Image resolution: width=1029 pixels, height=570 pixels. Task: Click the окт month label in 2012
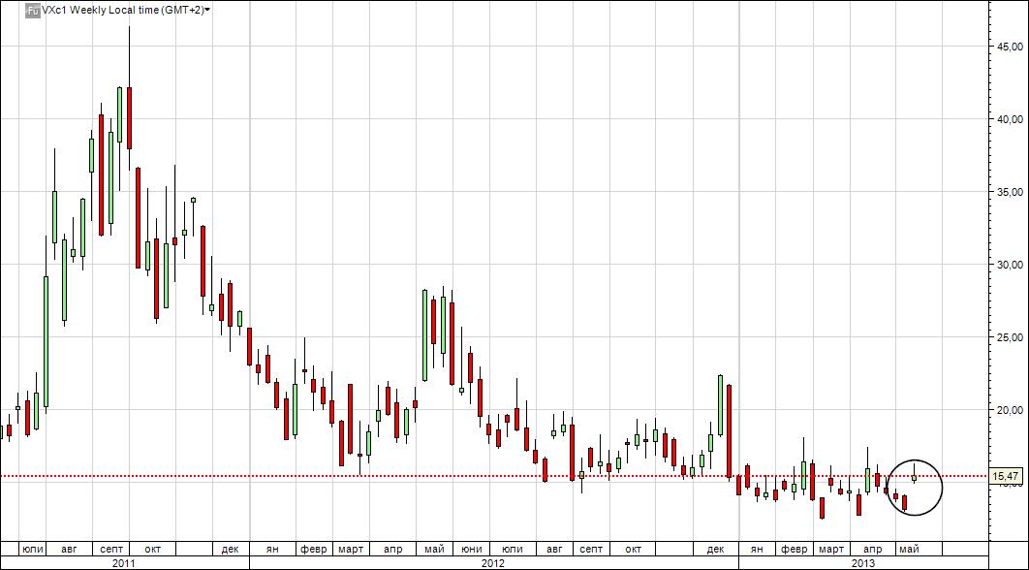click(633, 549)
